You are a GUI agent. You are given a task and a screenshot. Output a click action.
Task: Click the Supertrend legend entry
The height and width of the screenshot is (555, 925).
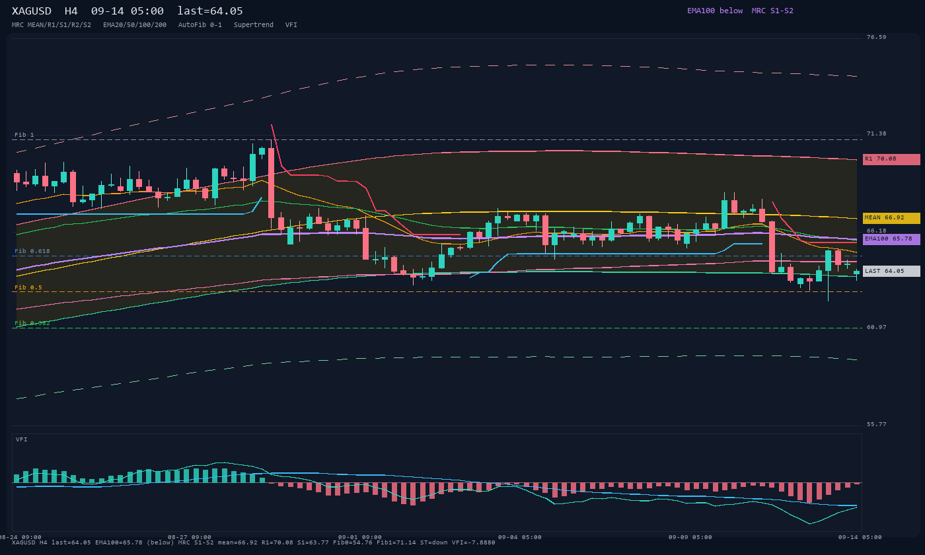pos(254,25)
